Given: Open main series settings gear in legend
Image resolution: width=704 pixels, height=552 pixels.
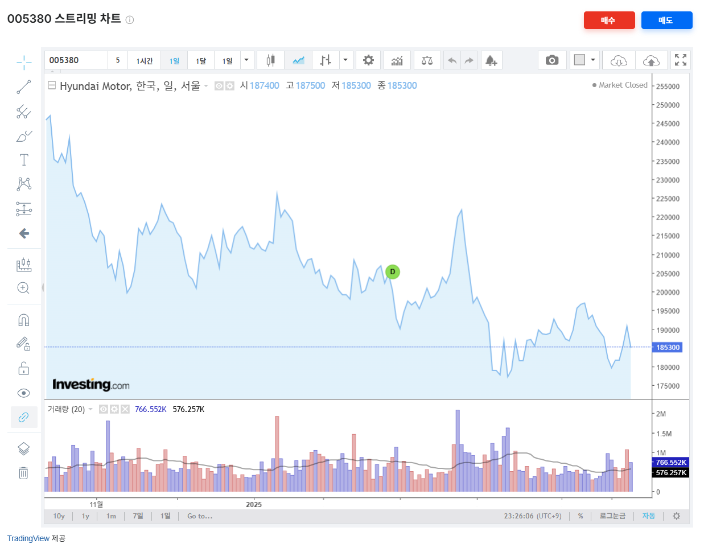Looking at the screenshot, I should (x=229, y=86).
